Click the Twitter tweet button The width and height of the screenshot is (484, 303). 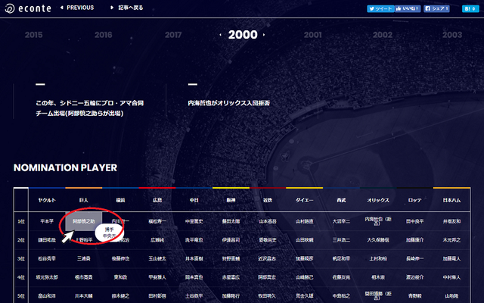[x=380, y=8]
